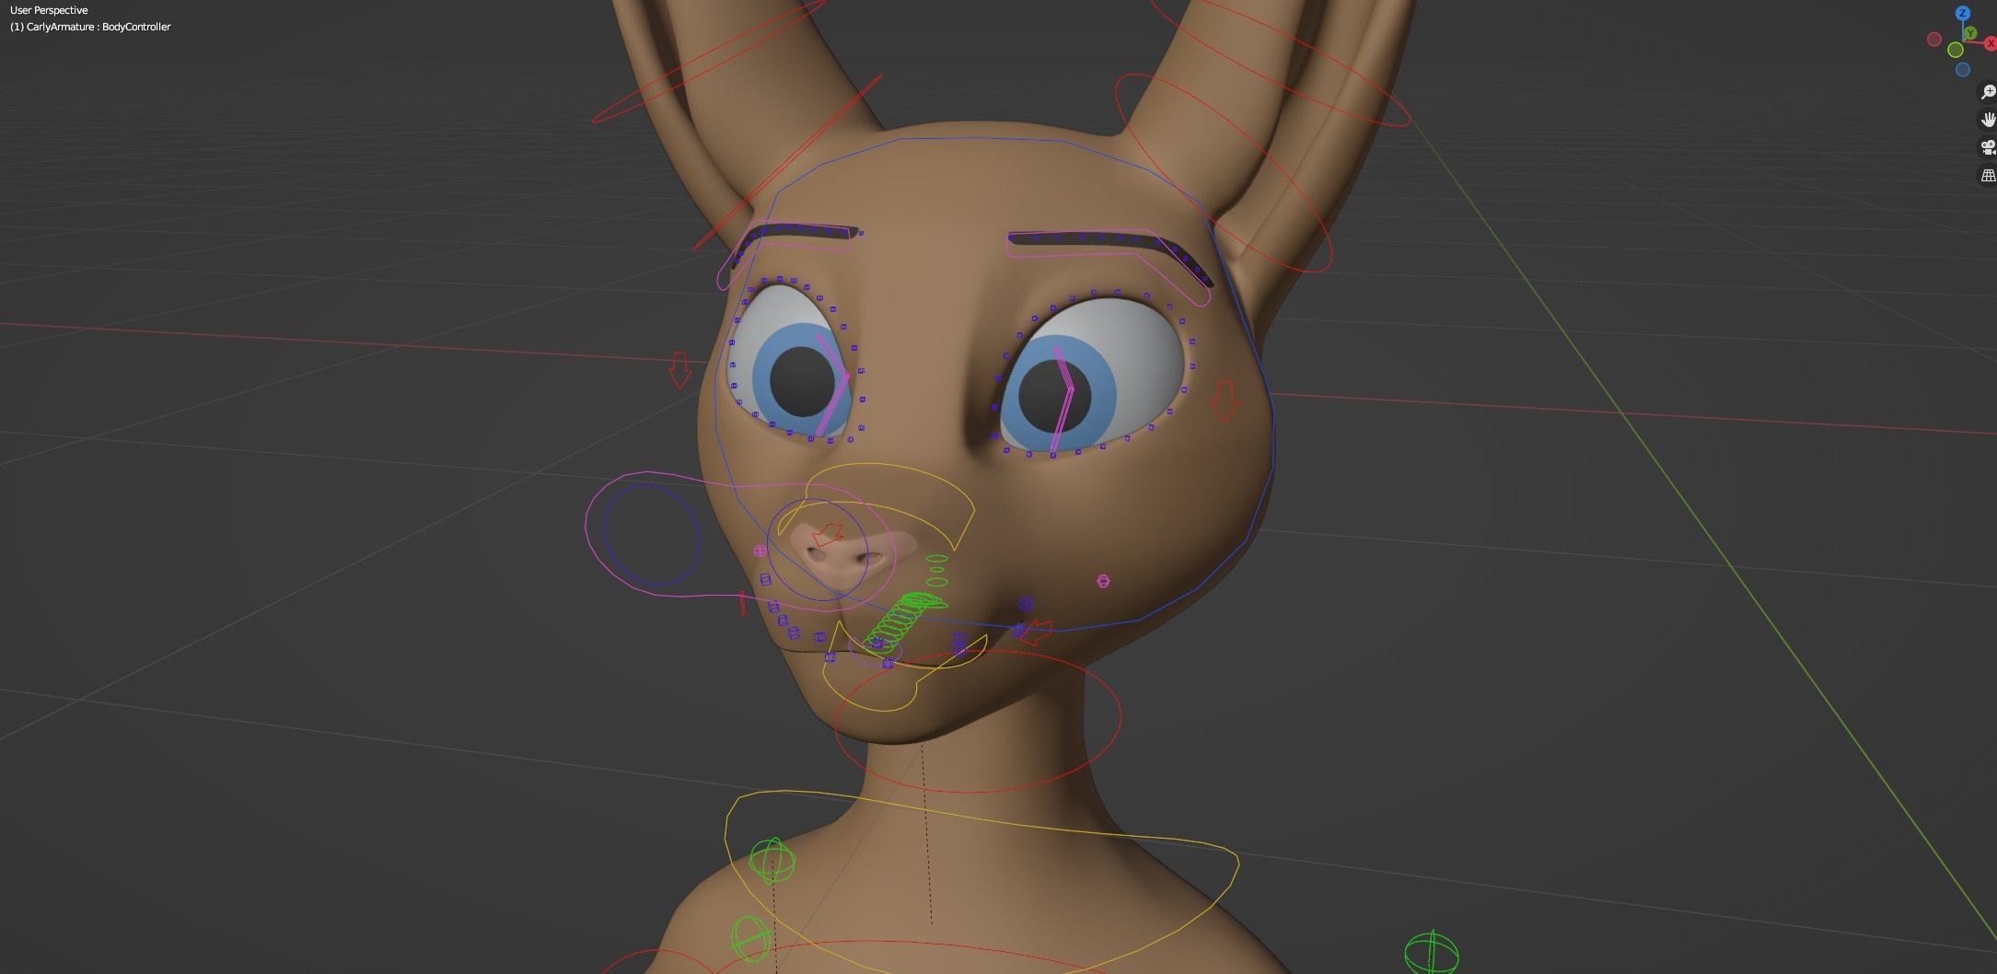Select the red arrow control on the nose
Image resolution: width=1997 pixels, height=974 pixels.
(x=830, y=534)
